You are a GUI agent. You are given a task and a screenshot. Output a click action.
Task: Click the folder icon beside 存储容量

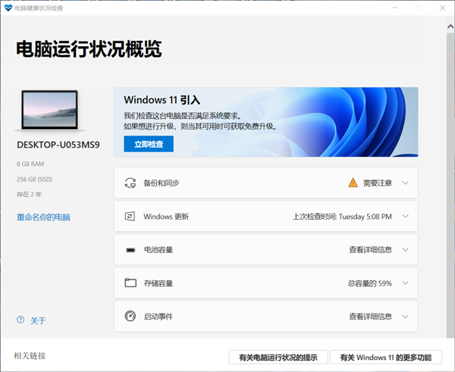pyautogui.click(x=130, y=283)
